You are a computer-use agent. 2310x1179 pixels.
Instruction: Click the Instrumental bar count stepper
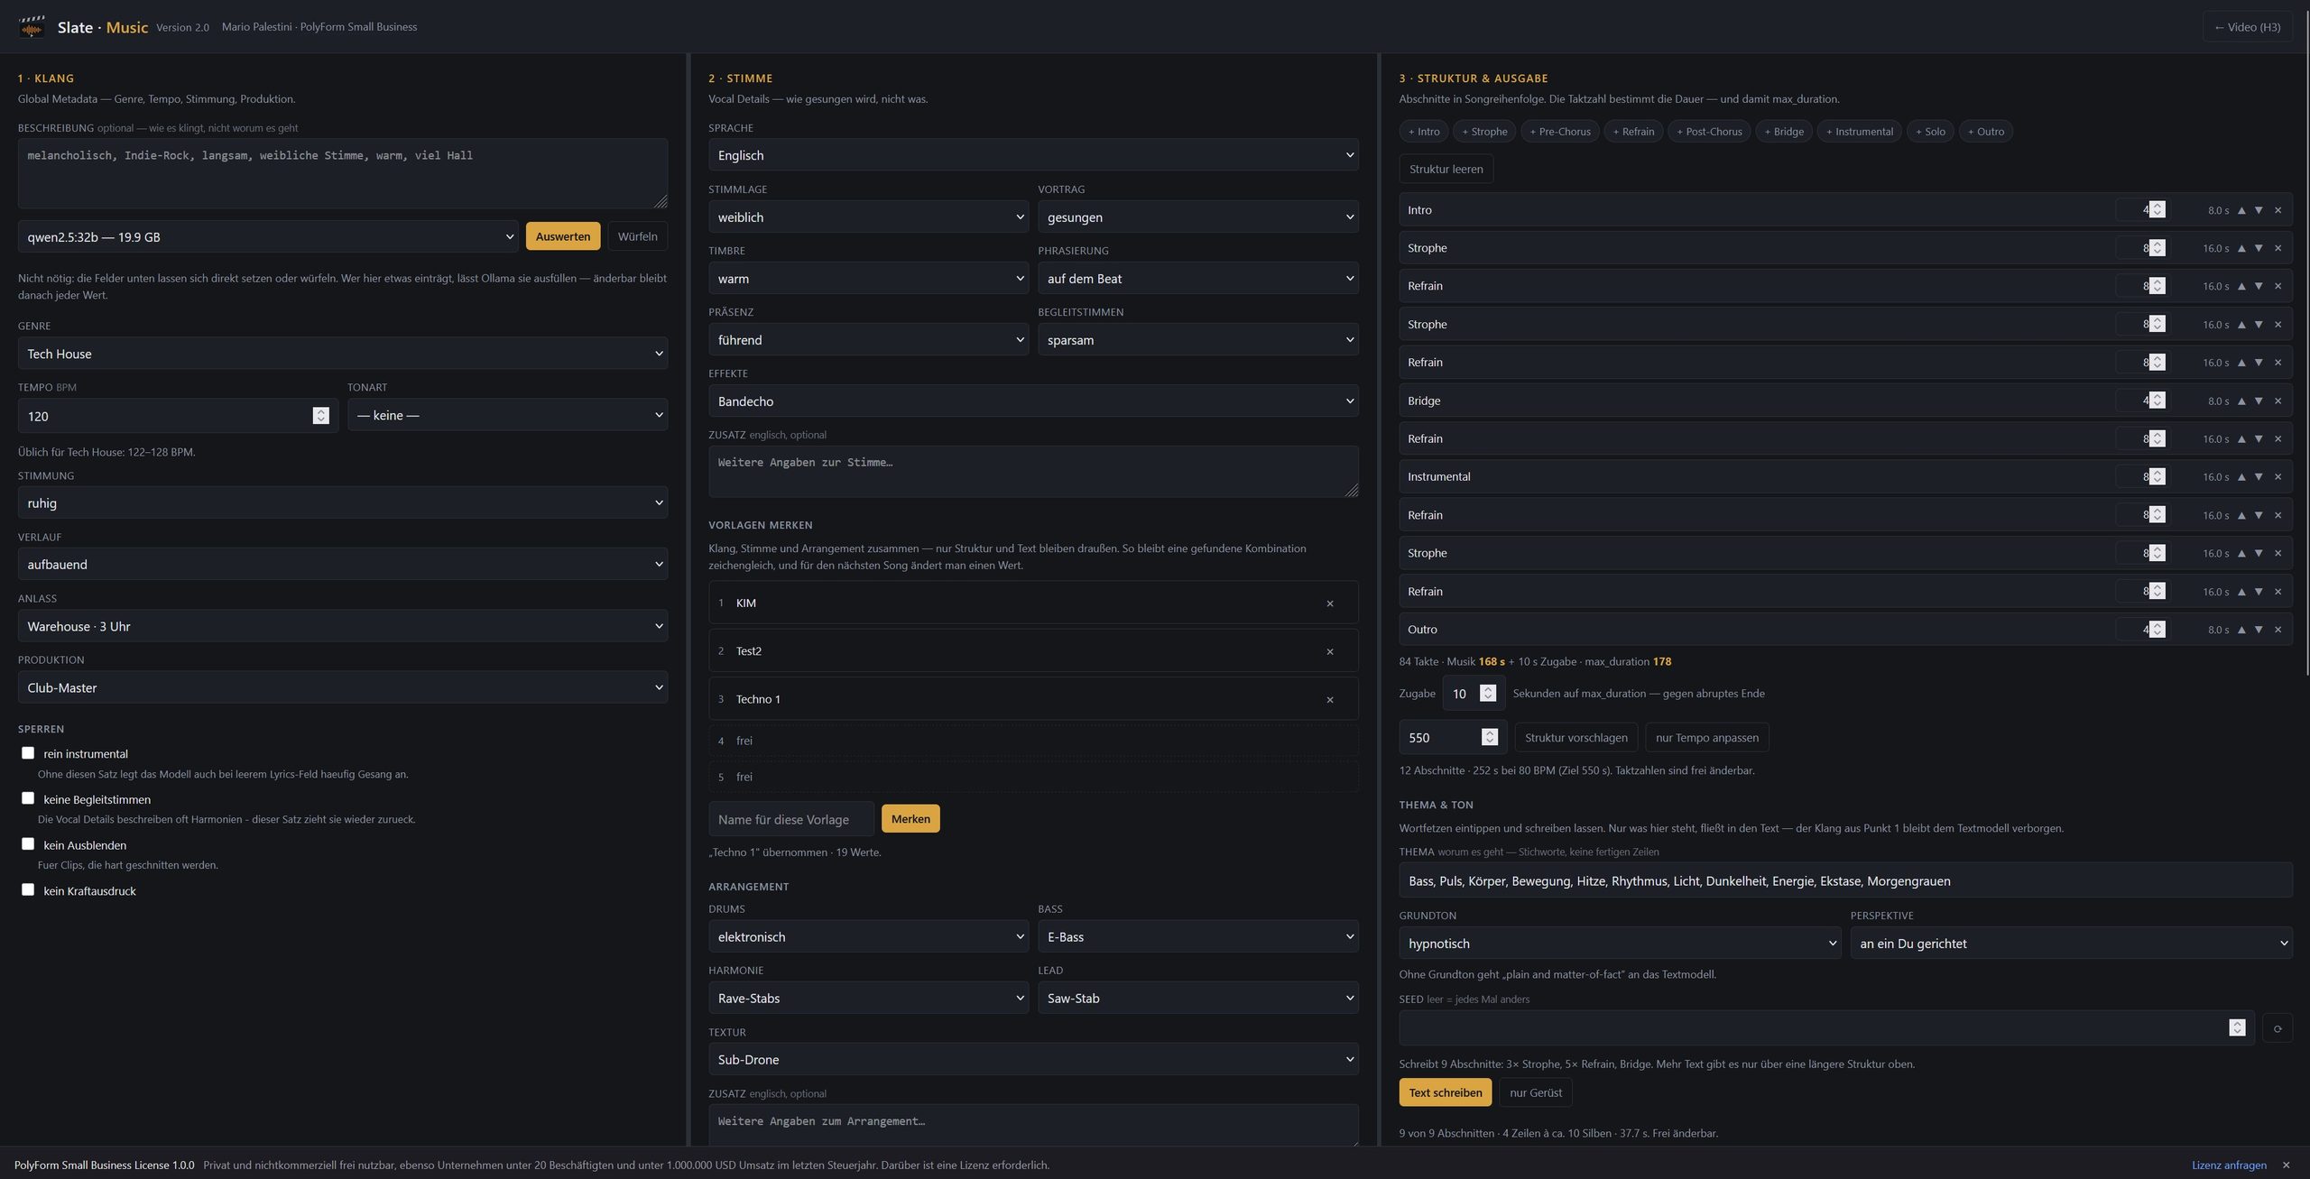pyautogui.click(x=2158, y=476)
